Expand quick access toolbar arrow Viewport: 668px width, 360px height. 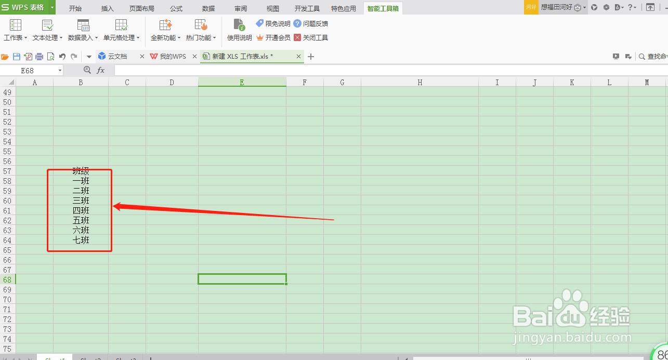[89, 57]
